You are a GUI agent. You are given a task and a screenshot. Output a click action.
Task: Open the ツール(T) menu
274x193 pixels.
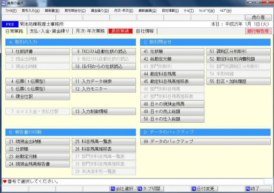click(189, 11)
